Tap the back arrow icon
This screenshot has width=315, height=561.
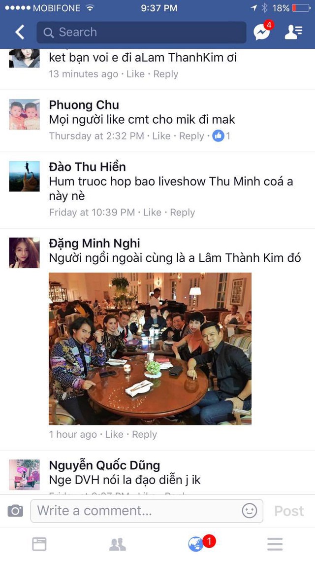(x=20, y=32)
